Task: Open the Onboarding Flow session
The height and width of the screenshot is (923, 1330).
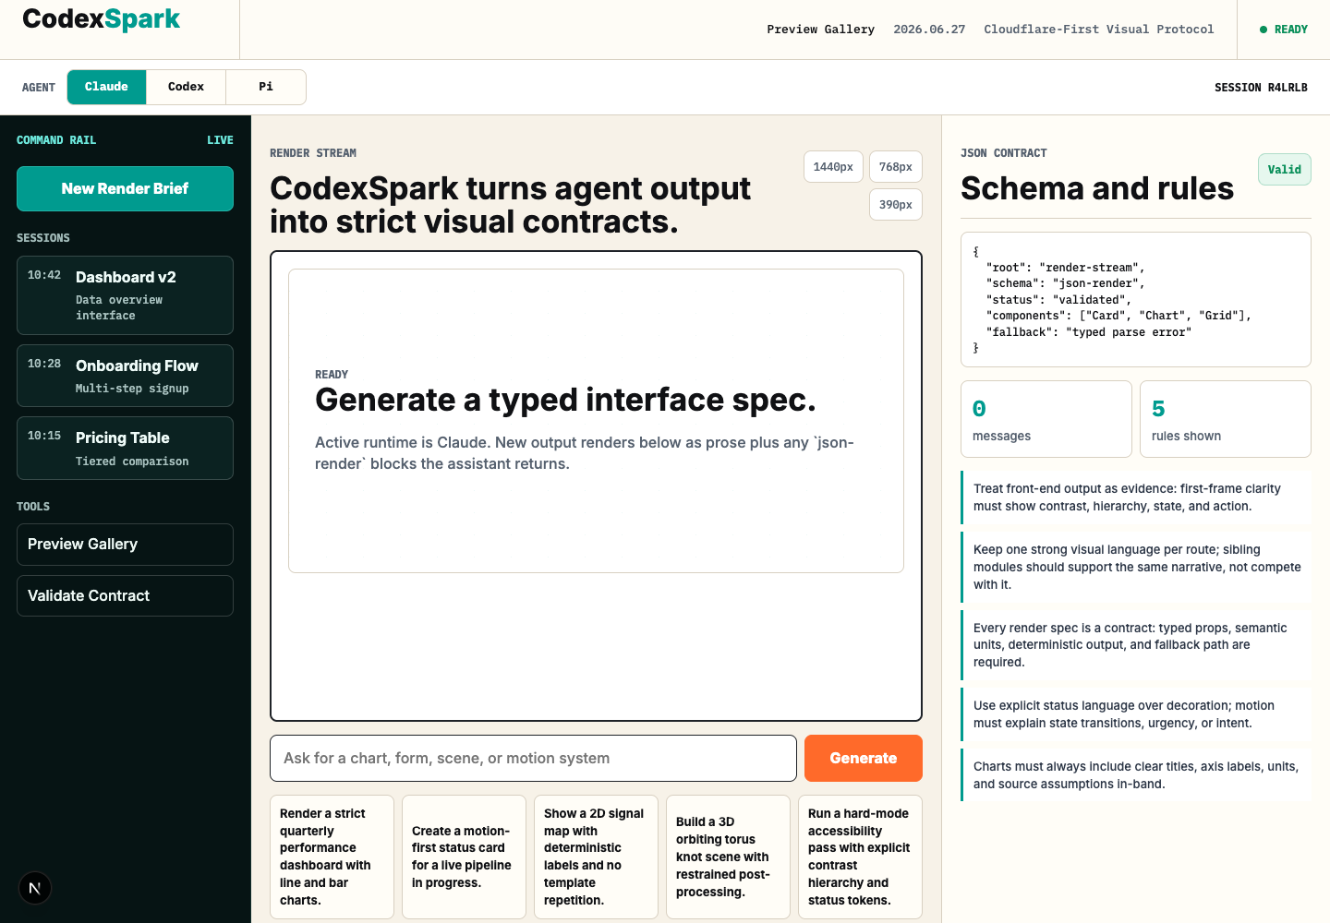Action: click(x=125, y=376)
